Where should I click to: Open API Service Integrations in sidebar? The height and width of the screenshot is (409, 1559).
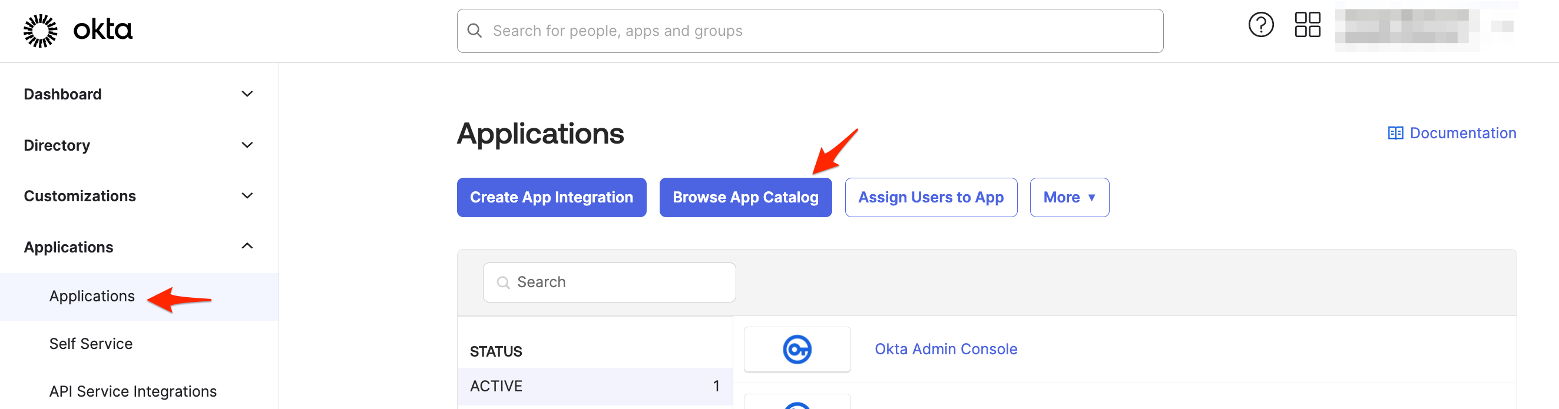click(133, 391)
